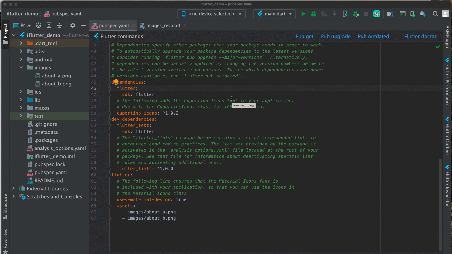The height and width of the screenshot is (254, 452).
Task: Open the Project view dropdown
Action: 22,26
